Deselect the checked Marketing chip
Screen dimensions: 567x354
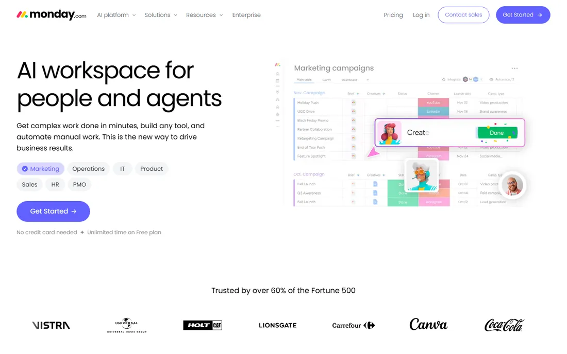pyautogui.click(x=41, y=169)
